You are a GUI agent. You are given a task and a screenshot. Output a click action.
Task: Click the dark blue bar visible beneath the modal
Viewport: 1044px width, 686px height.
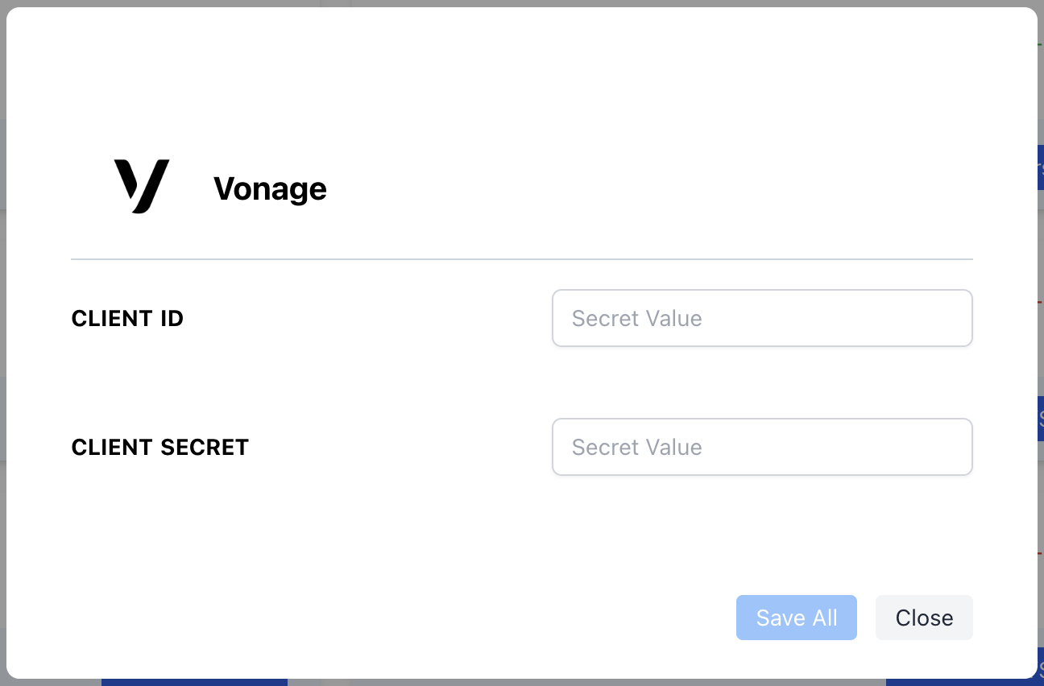tap(193, 682)
